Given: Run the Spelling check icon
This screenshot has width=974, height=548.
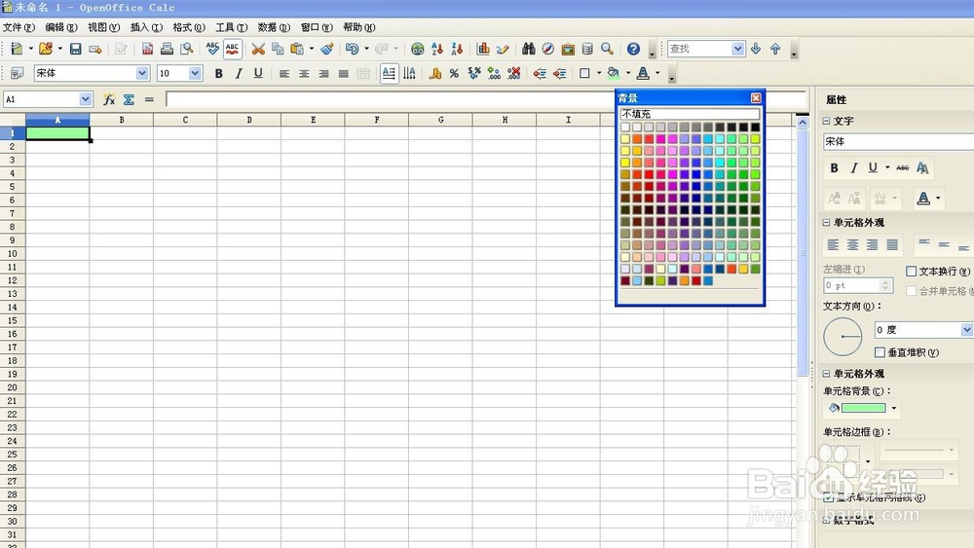Looking at the screenshot, I should point(212,49).
